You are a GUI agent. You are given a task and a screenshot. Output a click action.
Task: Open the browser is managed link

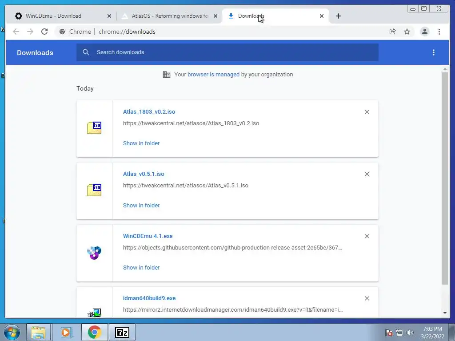[x=213, y=75]
